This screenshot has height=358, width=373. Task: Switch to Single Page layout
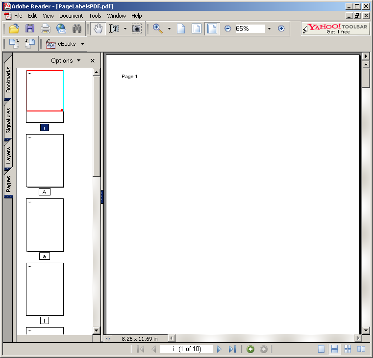point(321,349)
